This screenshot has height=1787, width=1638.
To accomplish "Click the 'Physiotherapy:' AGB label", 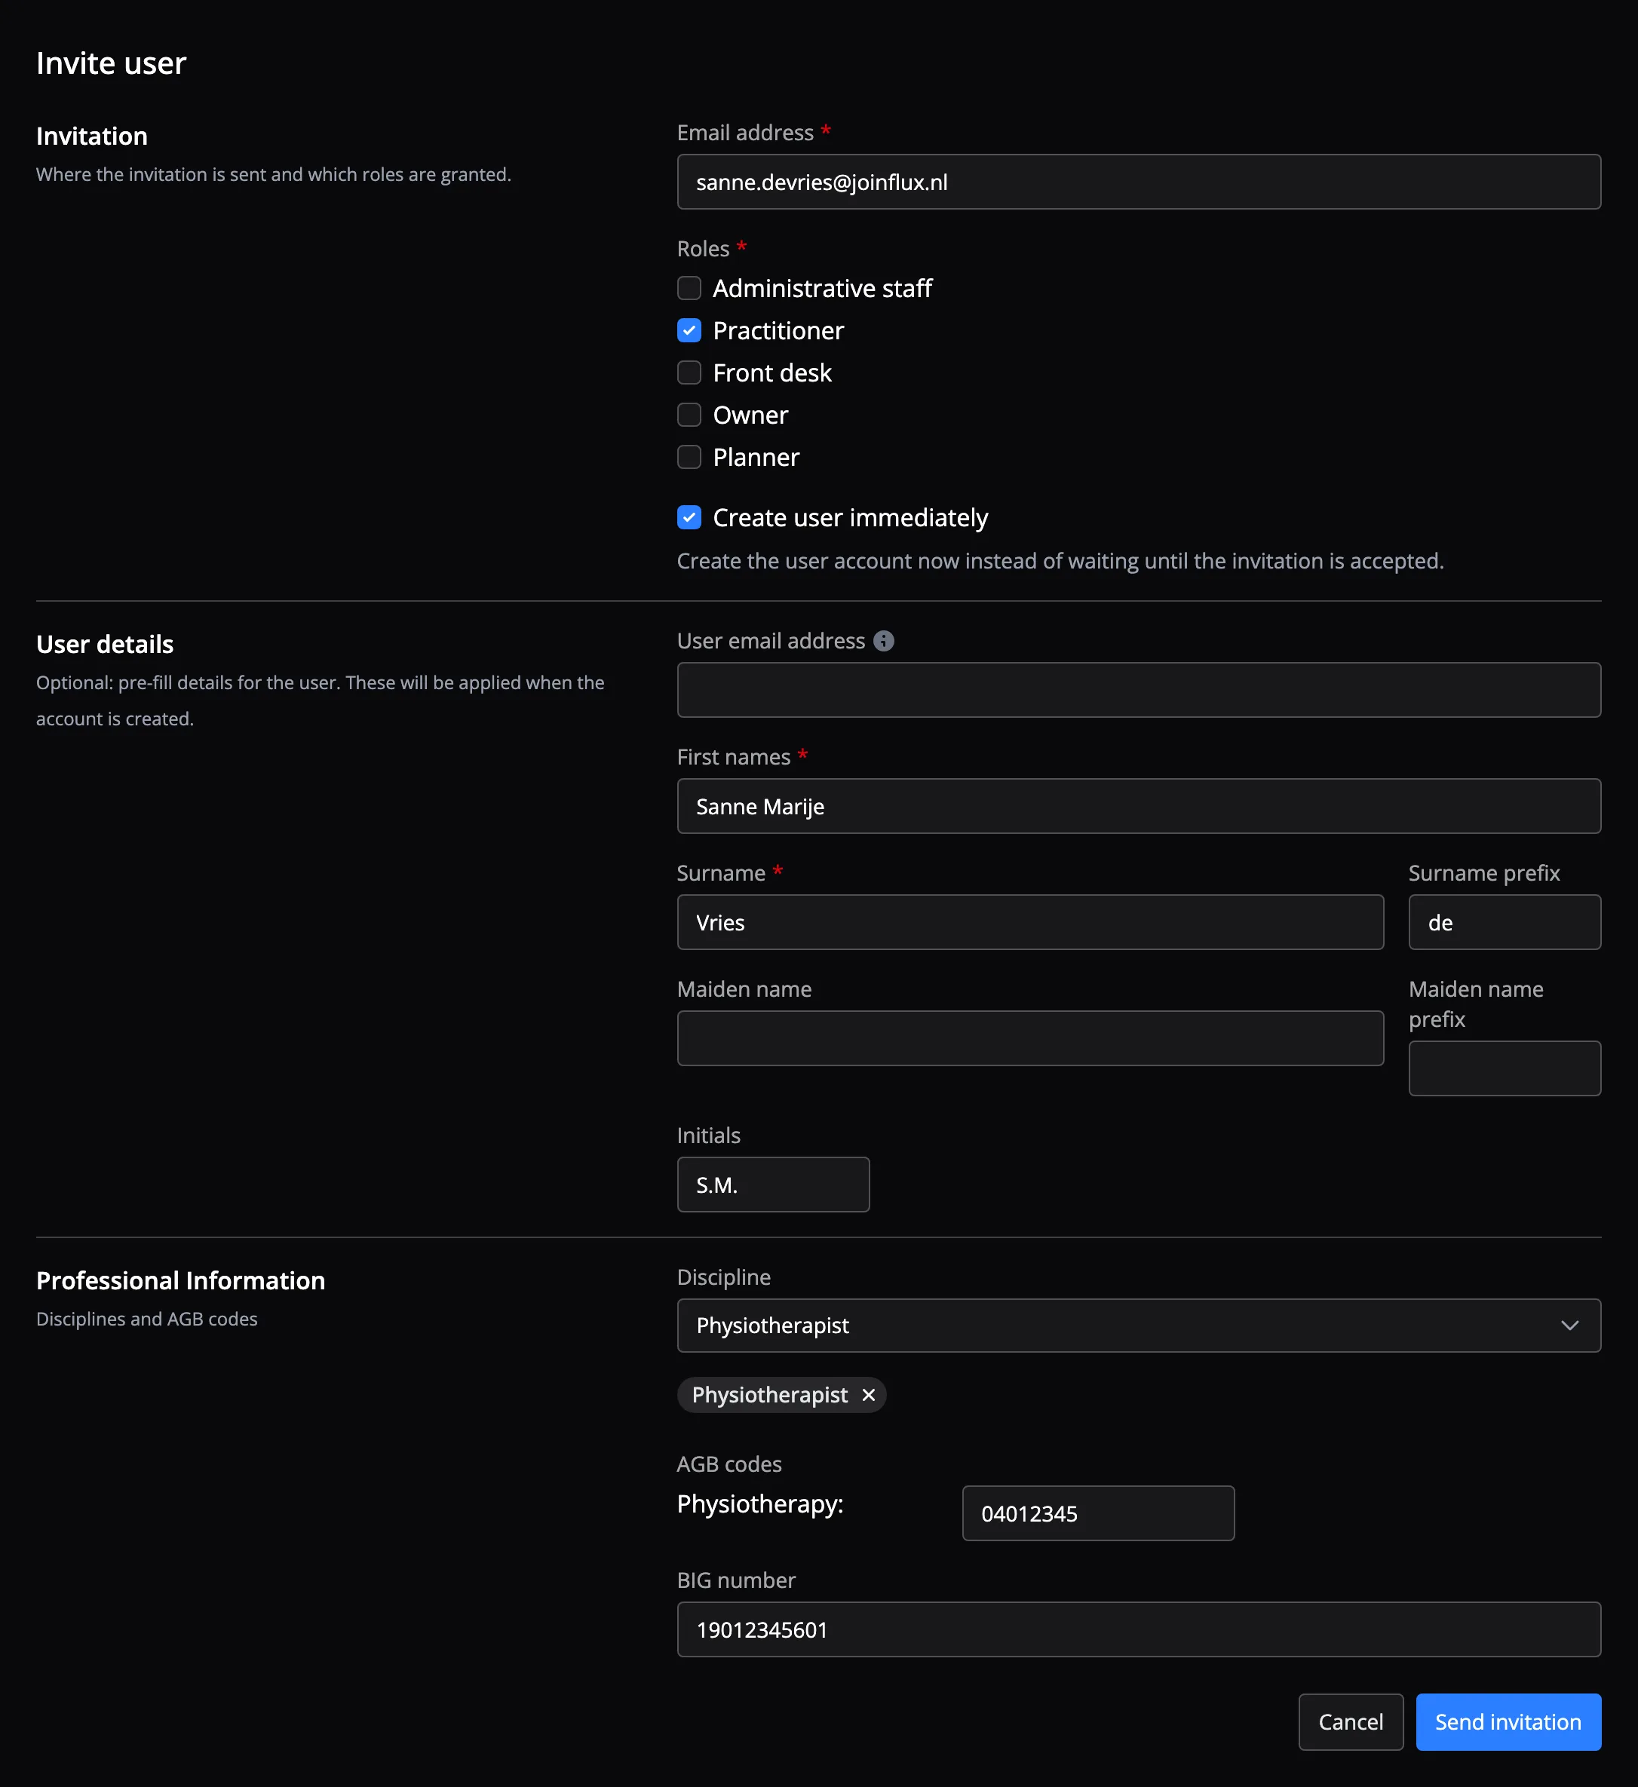I will click(x=759, y=1504).
